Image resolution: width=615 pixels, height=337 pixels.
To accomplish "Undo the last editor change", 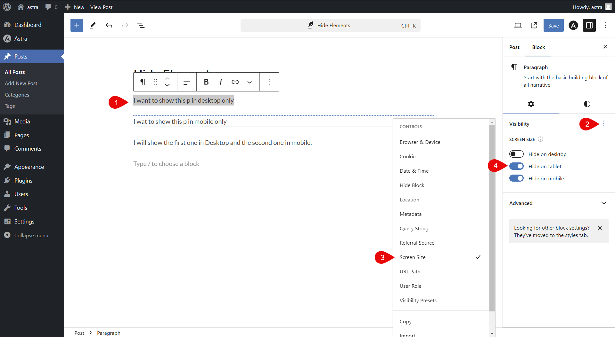I will (109, 25).
